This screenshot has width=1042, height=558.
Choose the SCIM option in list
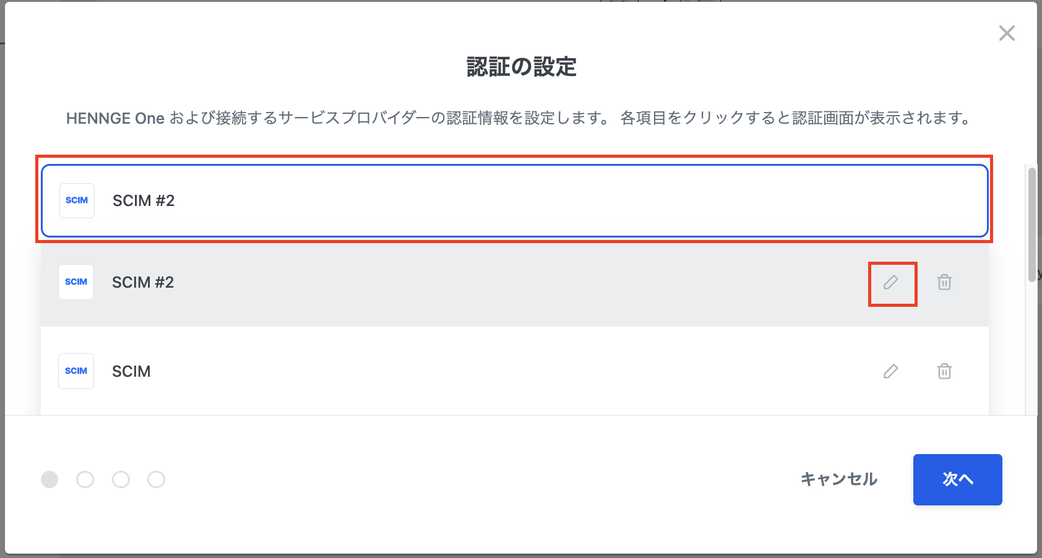pyautogui.click(x=514, y=371)
